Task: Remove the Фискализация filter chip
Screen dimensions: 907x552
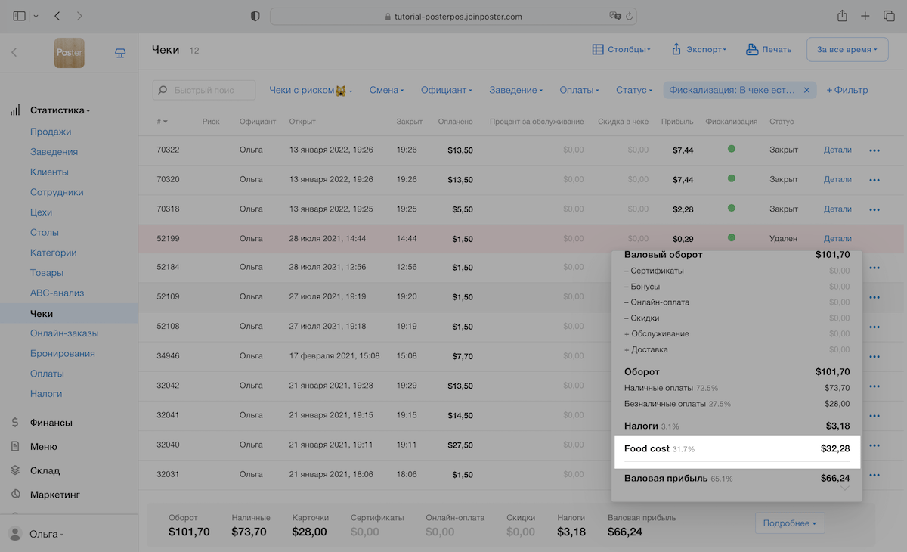Action: 806,90
